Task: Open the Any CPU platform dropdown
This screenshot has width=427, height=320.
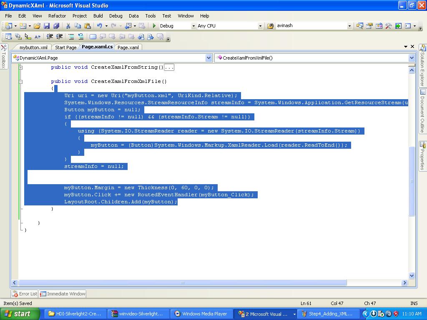Action: click(x=260, y=26)
